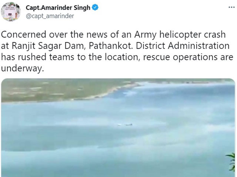Open the three-dot more options menu

point(231,7)
